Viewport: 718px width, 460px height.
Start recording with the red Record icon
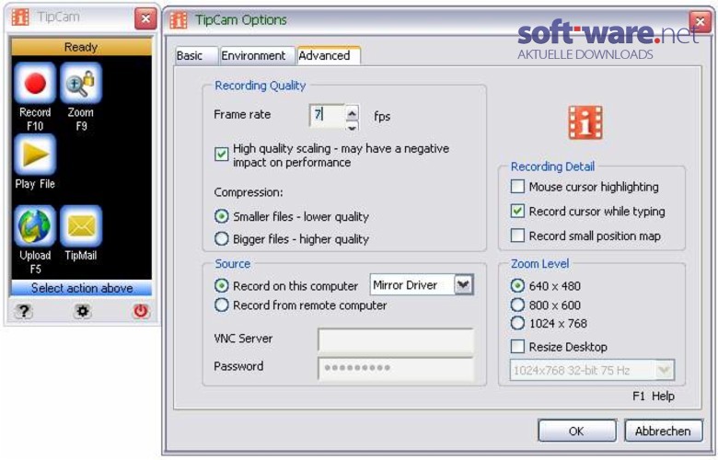pyautogui.click(x=35, y=84)
